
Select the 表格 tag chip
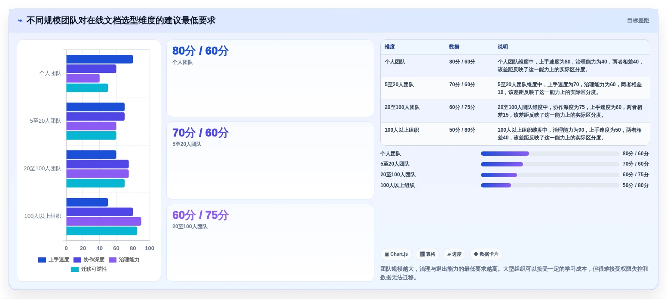point(428,254)
